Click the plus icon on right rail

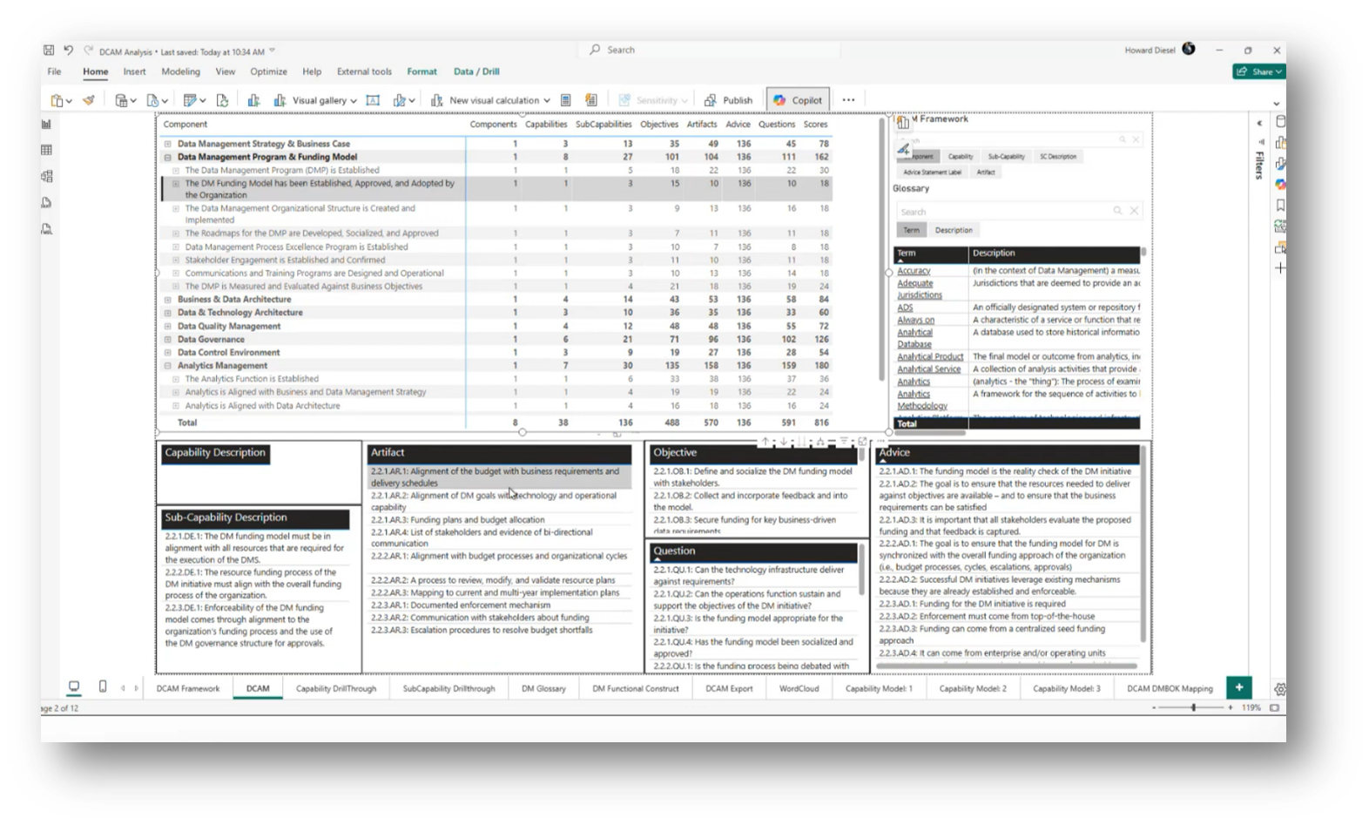(1280, 268)
